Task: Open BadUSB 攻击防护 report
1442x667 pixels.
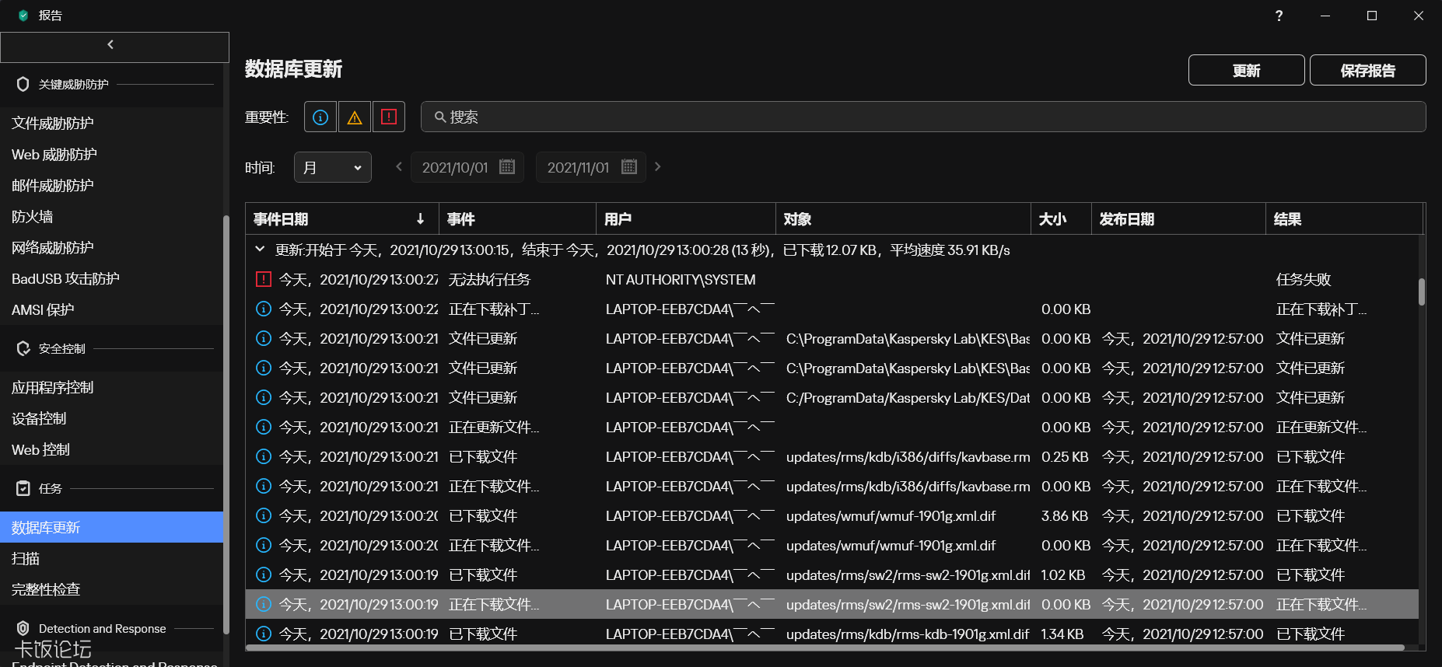Action: click(x=111, y=278)
